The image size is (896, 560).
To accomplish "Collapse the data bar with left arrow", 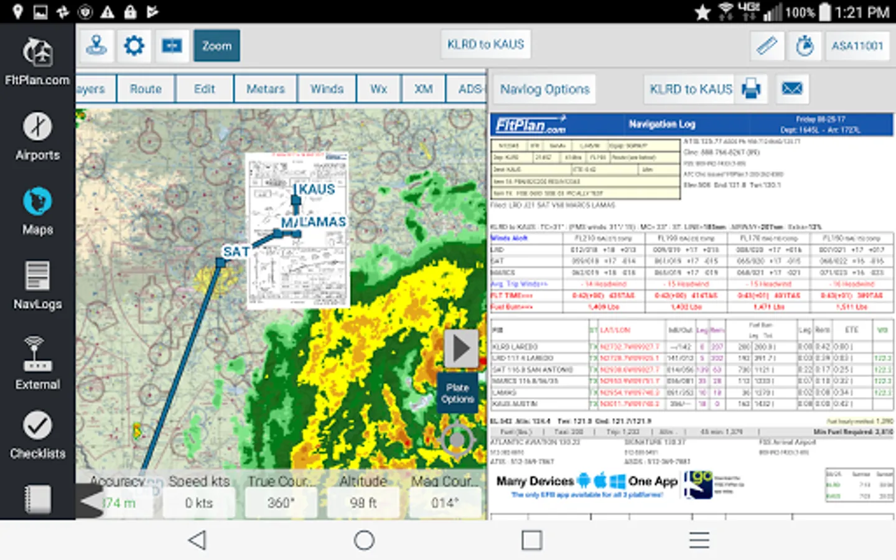I will [x=91, y=500].
